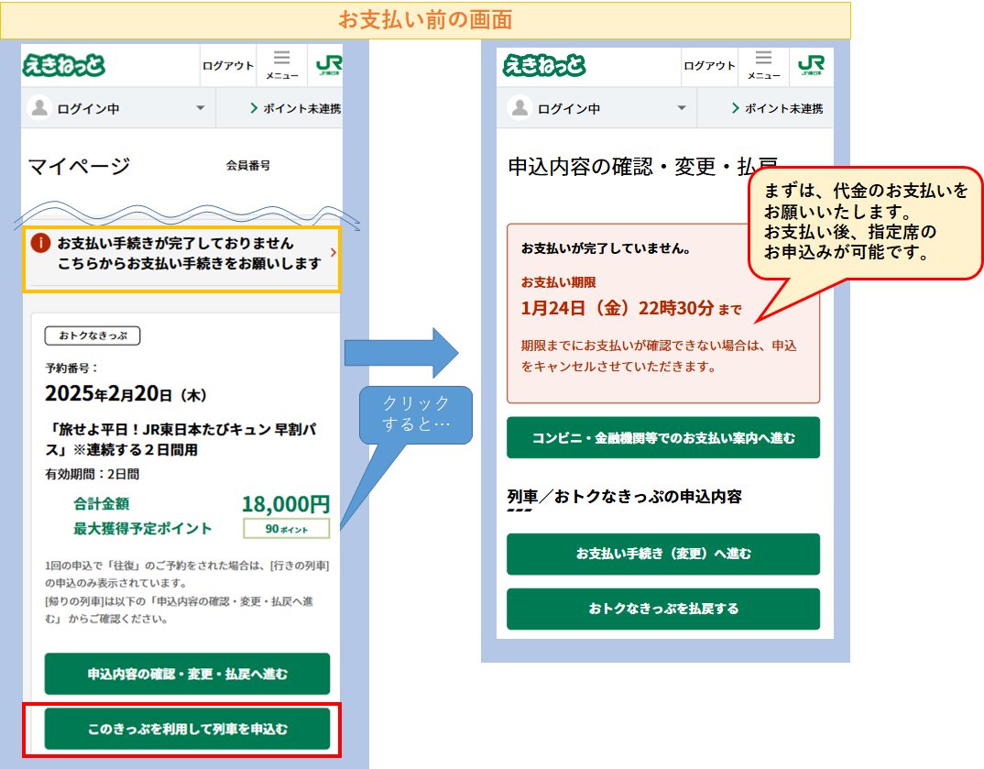Image resolution: width=984 pixels, height=769 pixels.
Task: Click the user avatar icon on left screen
Action: pyautogui.click(x=39, y=108)
